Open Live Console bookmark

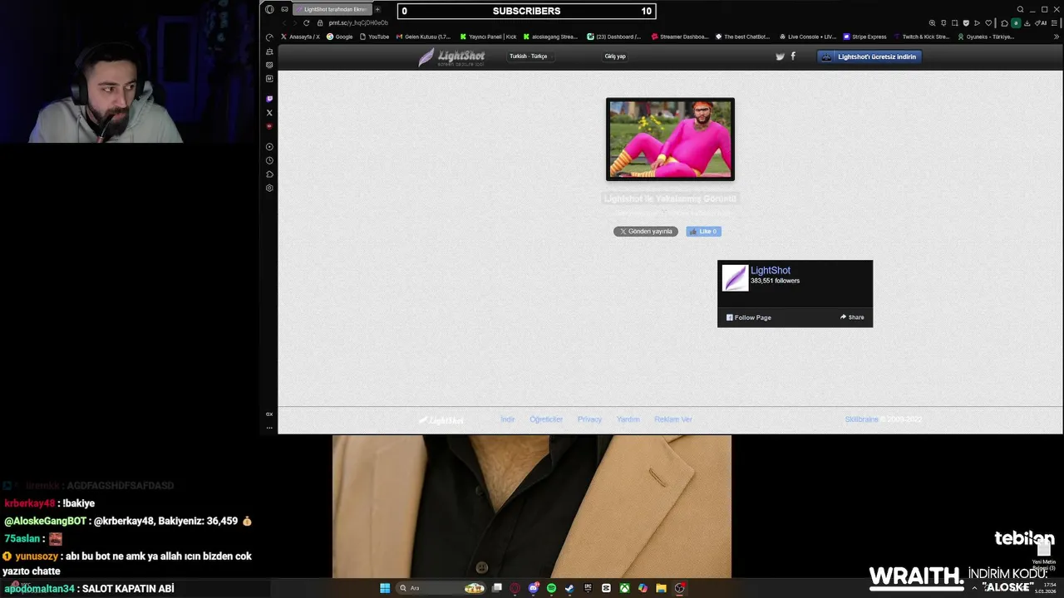pos(807,37)
